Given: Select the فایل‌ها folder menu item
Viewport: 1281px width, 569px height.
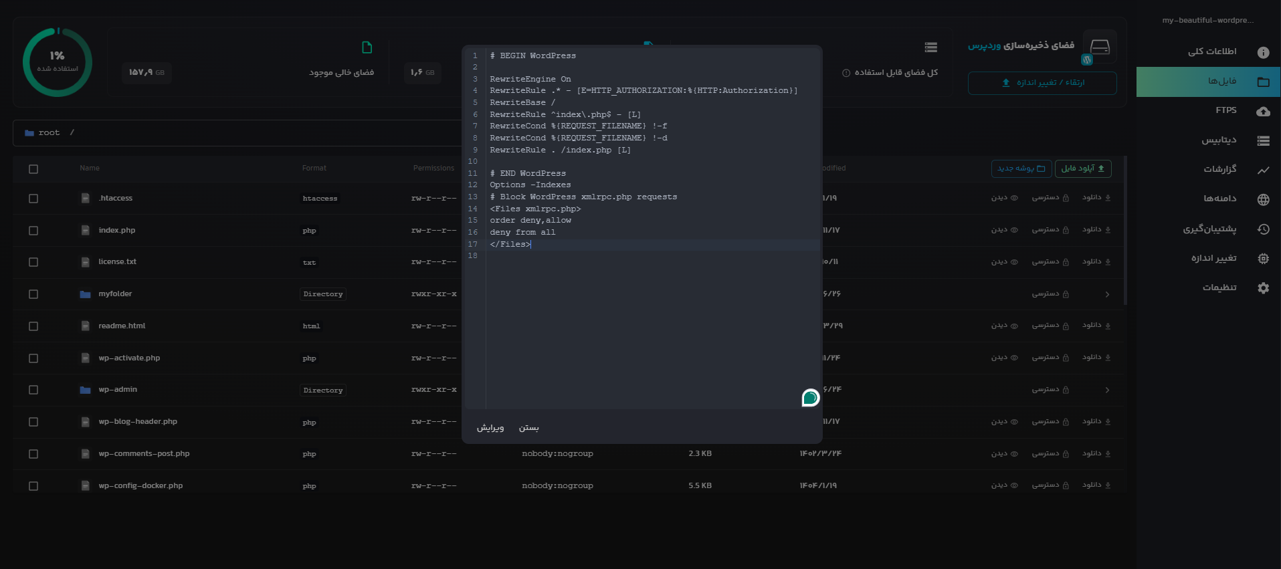Looking at the screenshot, I should 1208,82.
